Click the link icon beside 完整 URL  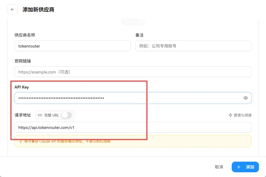[40, 115]
